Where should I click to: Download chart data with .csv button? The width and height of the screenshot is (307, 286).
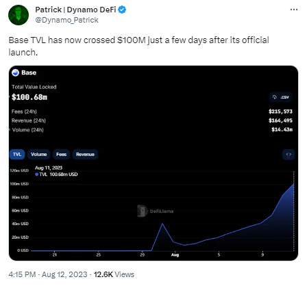click(281, 97)
